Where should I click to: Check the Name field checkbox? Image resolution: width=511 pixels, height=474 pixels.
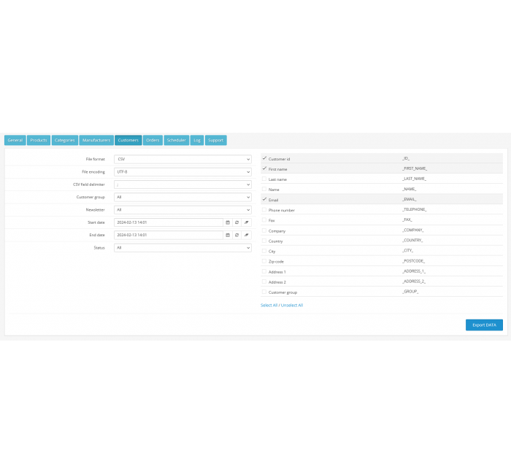click(x=264, y=189)
